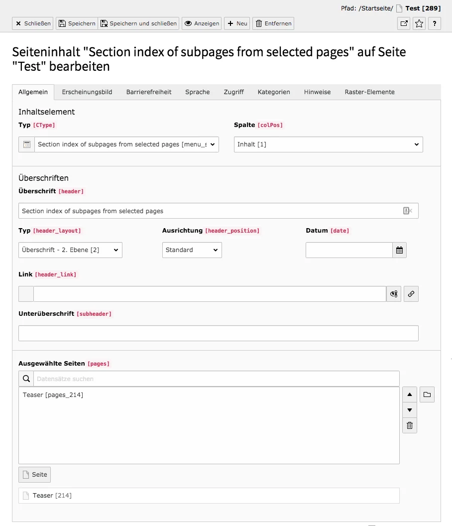Open the date picker calendar icon
The height and width of the screenshot is (526, 452).
[x=399, y=250]
